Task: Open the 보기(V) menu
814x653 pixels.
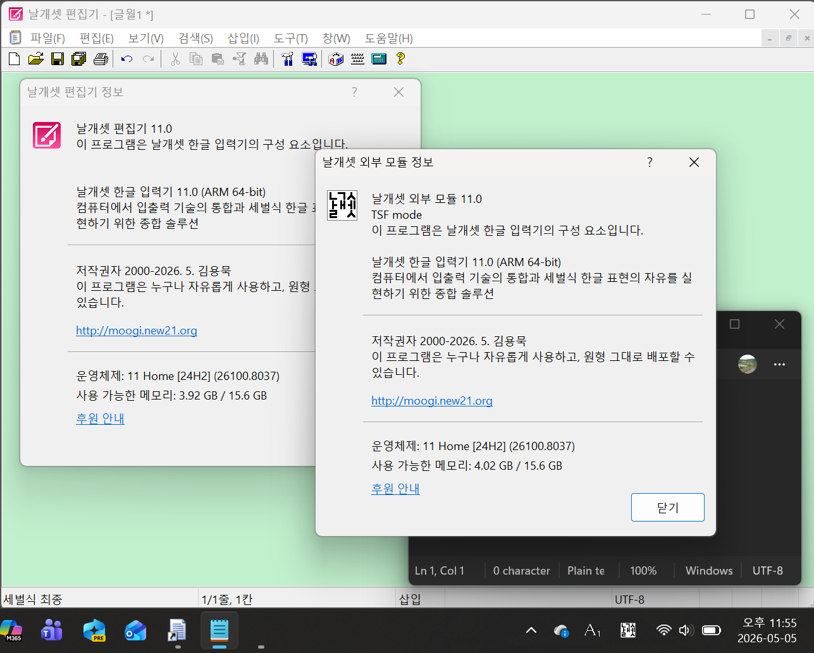Action: click(x=146, y=39)
